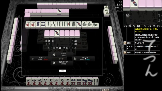
Task: Click the revealed dora indicator tile in the dialog
Action: (x=57, y=34)
